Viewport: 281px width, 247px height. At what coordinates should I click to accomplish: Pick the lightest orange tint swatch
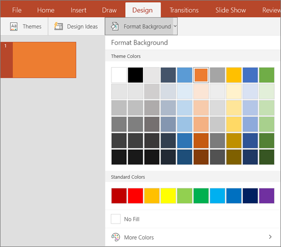(x=201, y=91)
